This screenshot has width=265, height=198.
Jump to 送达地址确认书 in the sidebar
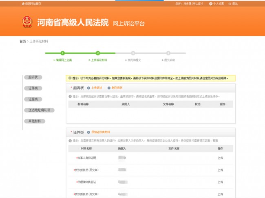tap(39, 110)
